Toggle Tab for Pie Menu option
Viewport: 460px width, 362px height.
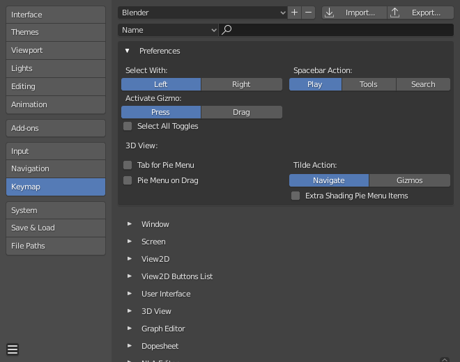click(128, 165)
